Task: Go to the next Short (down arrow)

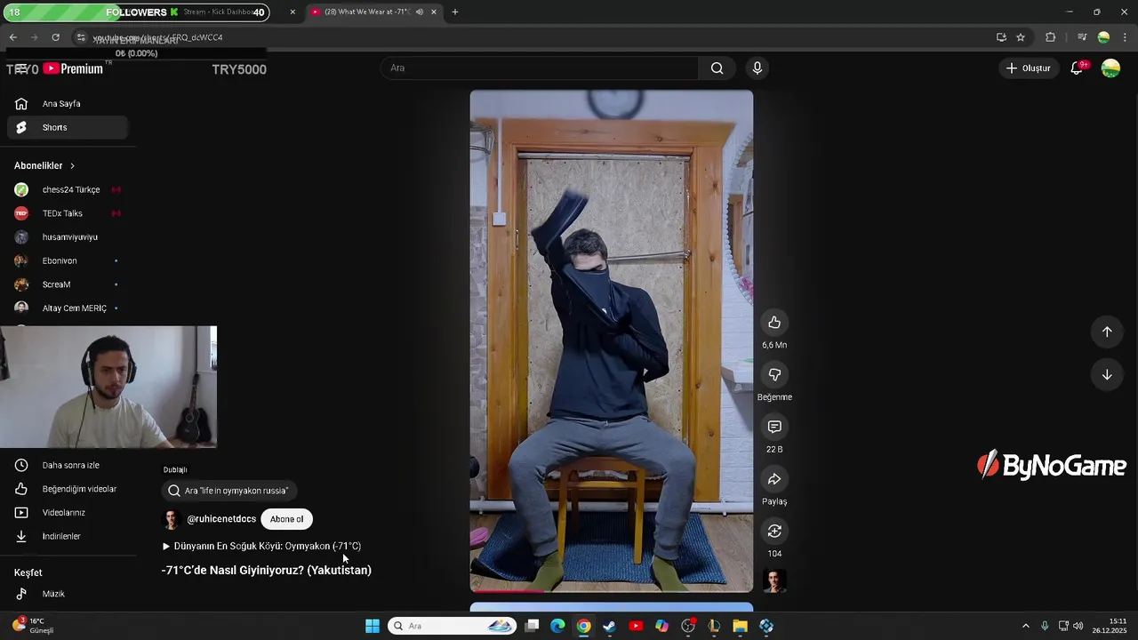Action: click(1107, 375)
